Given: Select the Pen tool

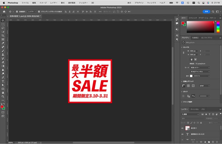Looking at the screenshot, I should point(3,78).
